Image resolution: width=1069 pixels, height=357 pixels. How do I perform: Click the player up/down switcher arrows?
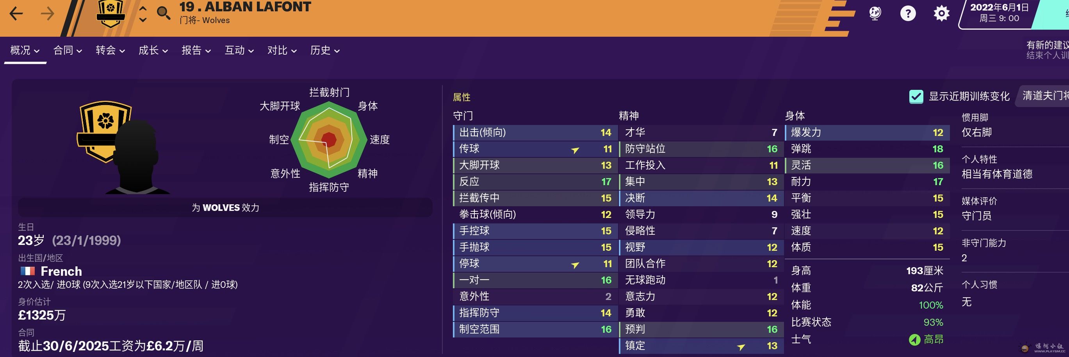point(143,14)
